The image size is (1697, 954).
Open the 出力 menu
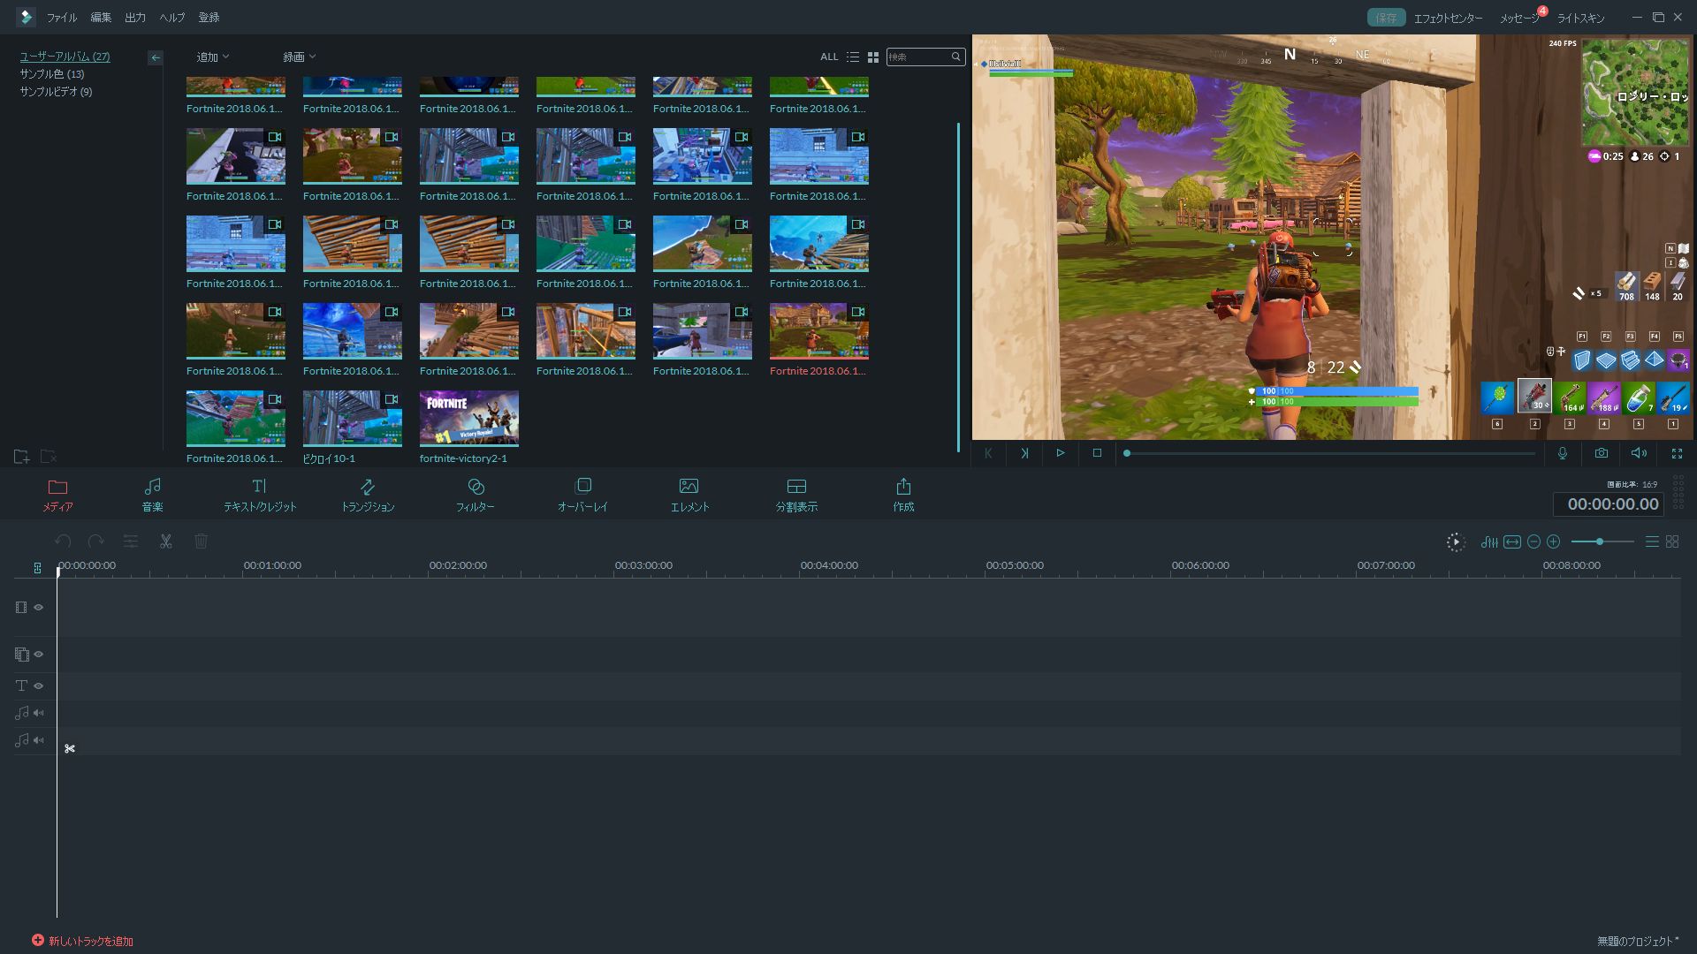(135, 18)
